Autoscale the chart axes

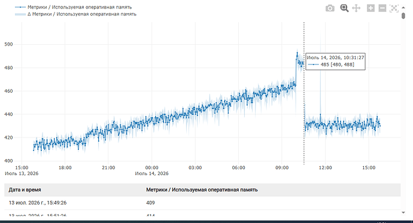click(x=394, y=8)
